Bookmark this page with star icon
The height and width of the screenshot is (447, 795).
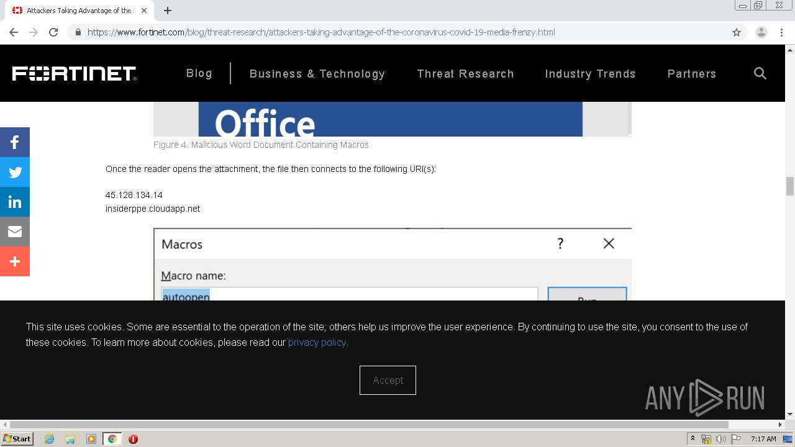pos(737,32)
